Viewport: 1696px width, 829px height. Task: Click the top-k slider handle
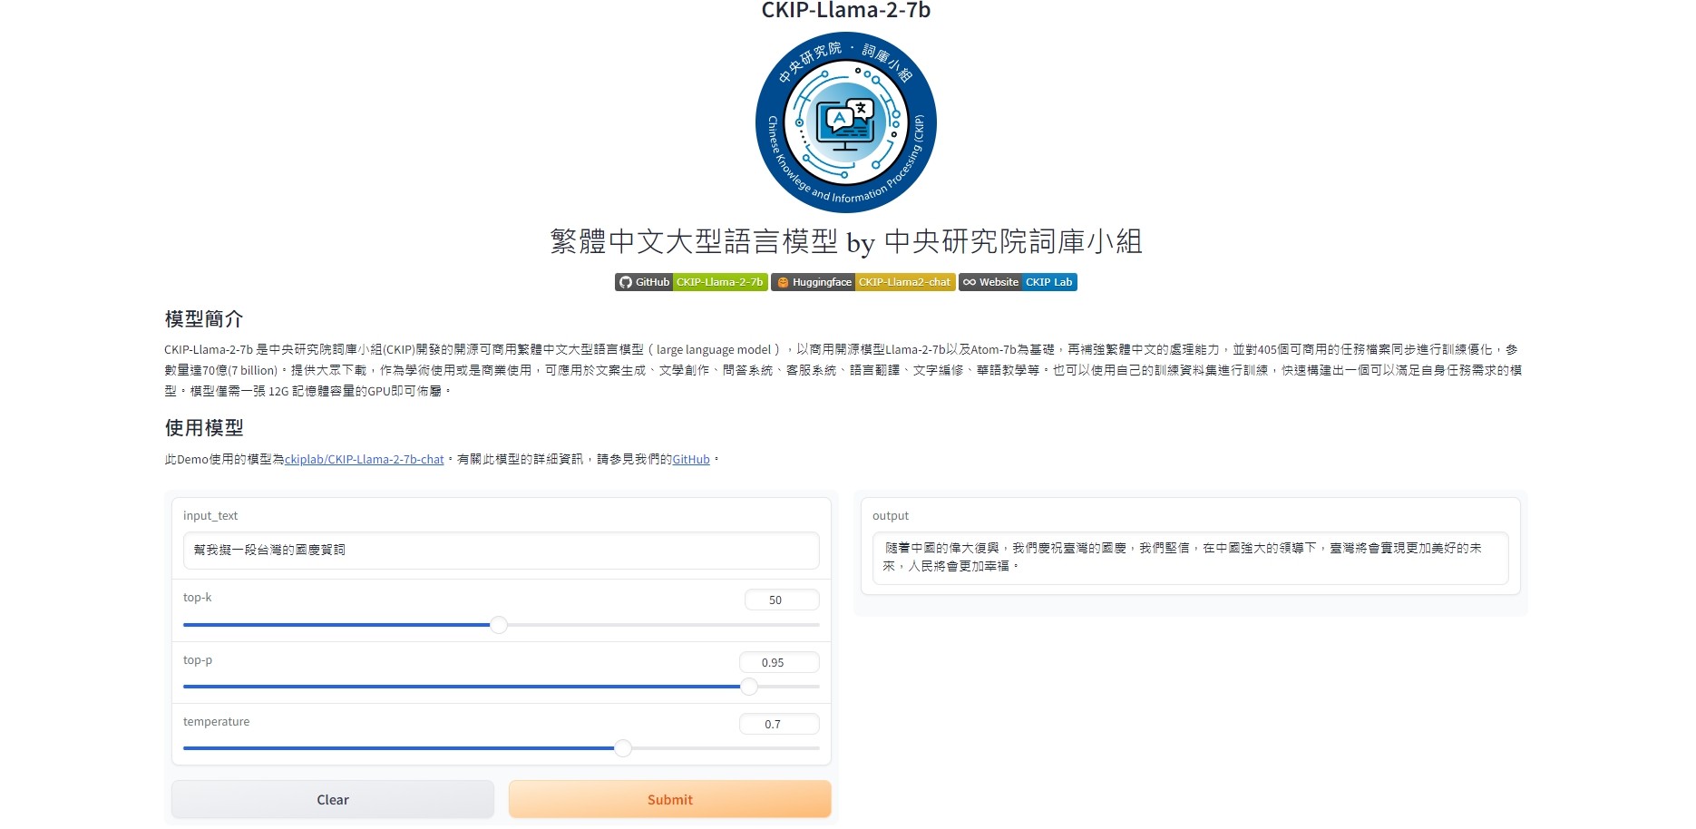[499, 625]
